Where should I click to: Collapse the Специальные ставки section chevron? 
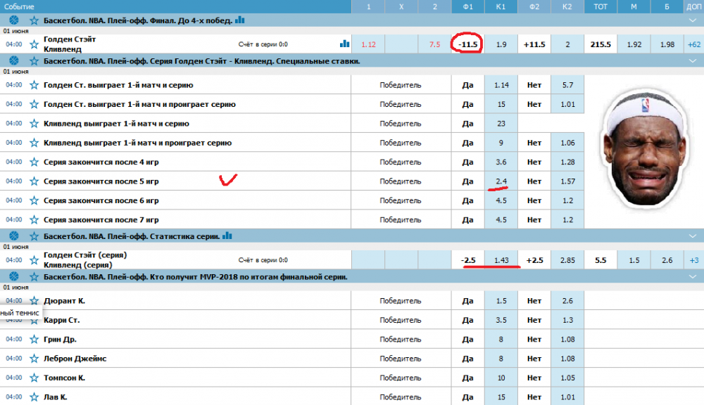692,61
